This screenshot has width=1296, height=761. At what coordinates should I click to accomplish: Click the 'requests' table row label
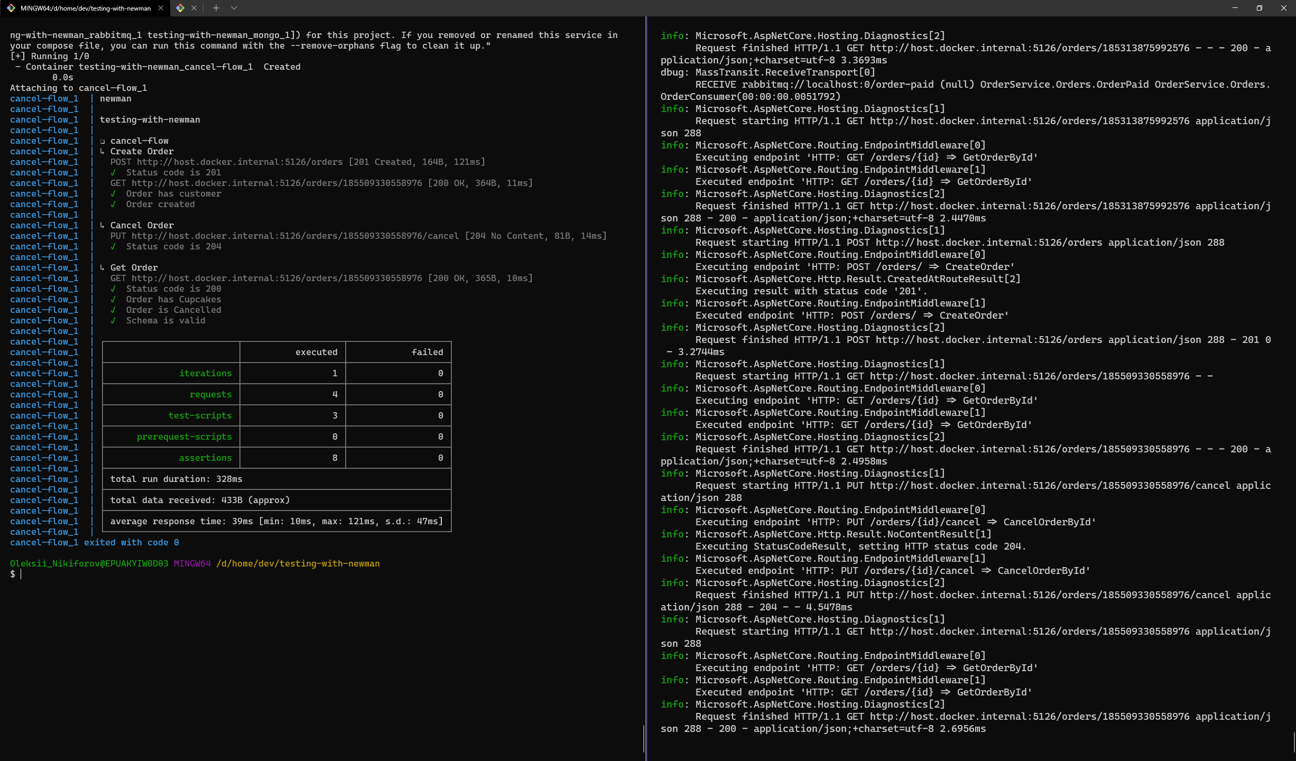(210, 394)
